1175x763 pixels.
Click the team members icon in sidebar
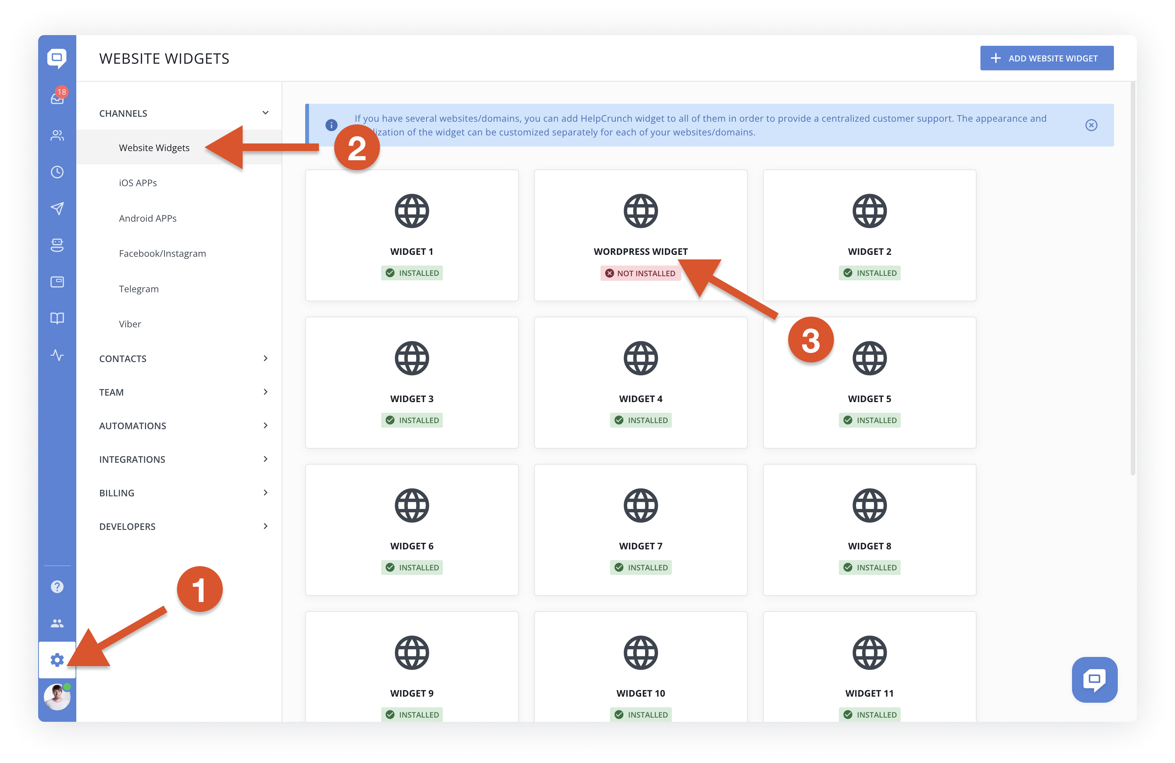tap(57, 623)
